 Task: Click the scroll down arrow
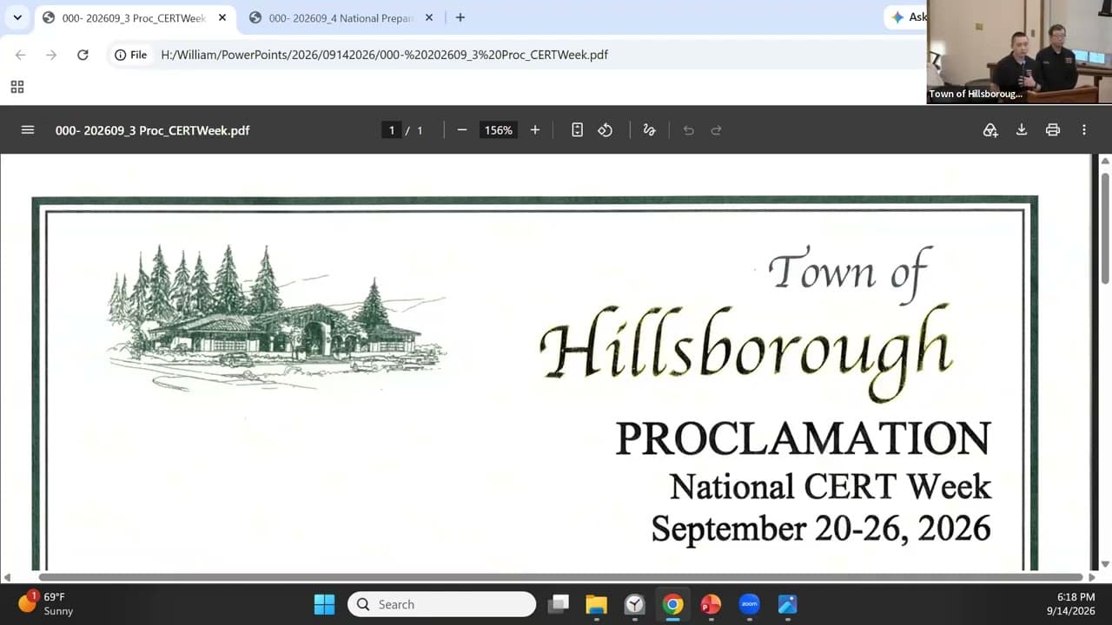(1105, 565)
